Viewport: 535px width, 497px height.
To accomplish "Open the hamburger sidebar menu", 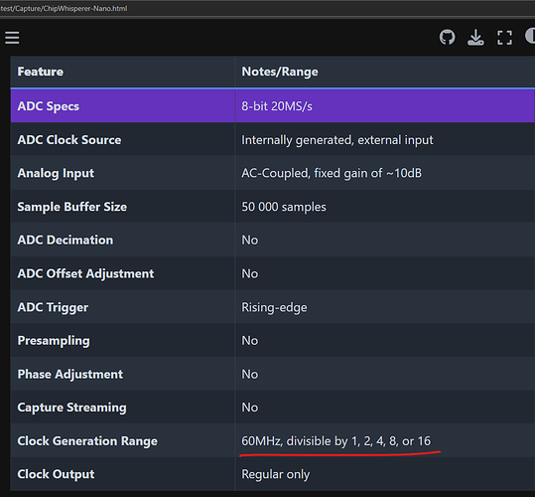I will click(12, 38).
